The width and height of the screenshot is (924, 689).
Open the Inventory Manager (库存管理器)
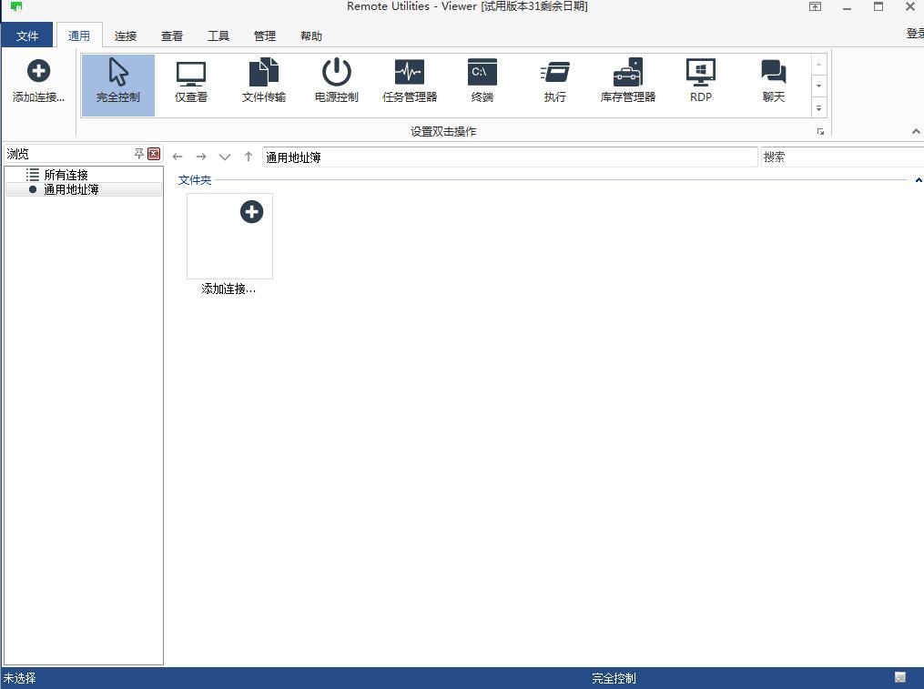click(627, 82)
